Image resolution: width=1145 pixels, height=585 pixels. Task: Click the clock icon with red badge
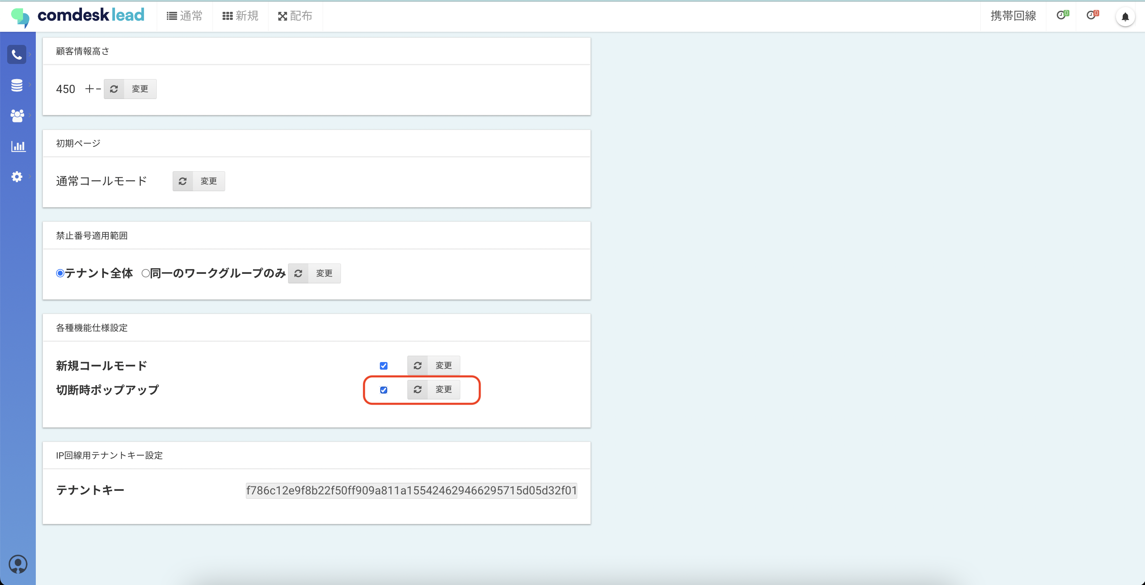1092,15
